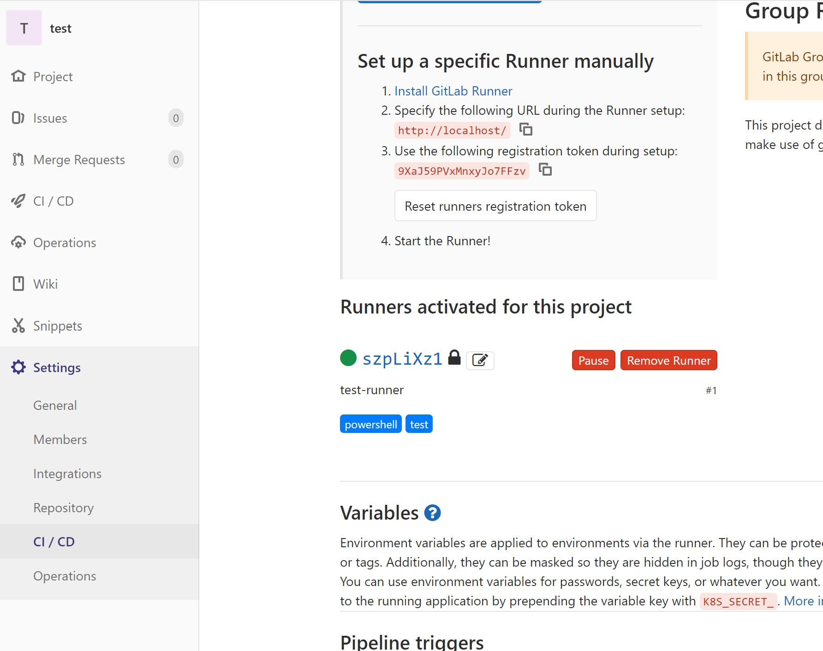Open the szpLiXz1 runner link
Screen dimensions: 823x651
coord(402,359)
